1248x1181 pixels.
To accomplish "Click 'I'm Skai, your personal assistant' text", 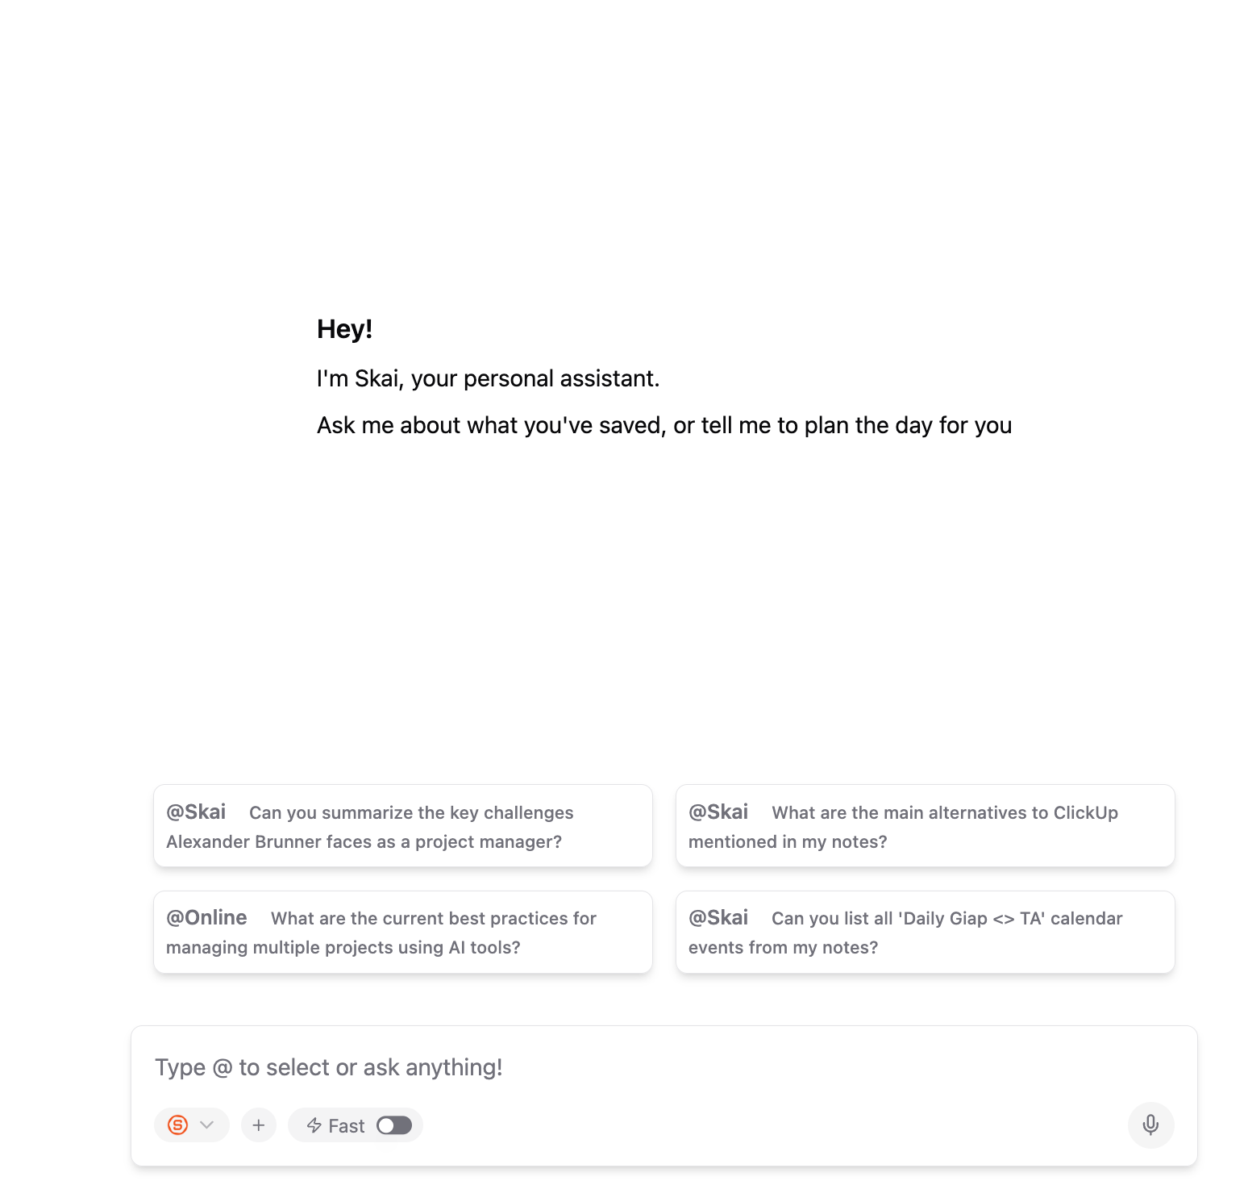I will (x=488, y=378).
